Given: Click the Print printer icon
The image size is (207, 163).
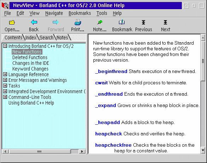Looking at the screenshot, I should point(78,22).
